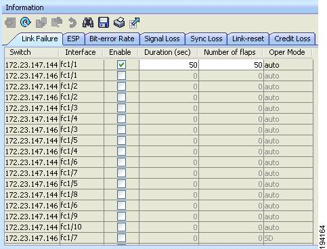Sort by the Oper Mode header
This screenshot has height=249, width=327.
287,52
